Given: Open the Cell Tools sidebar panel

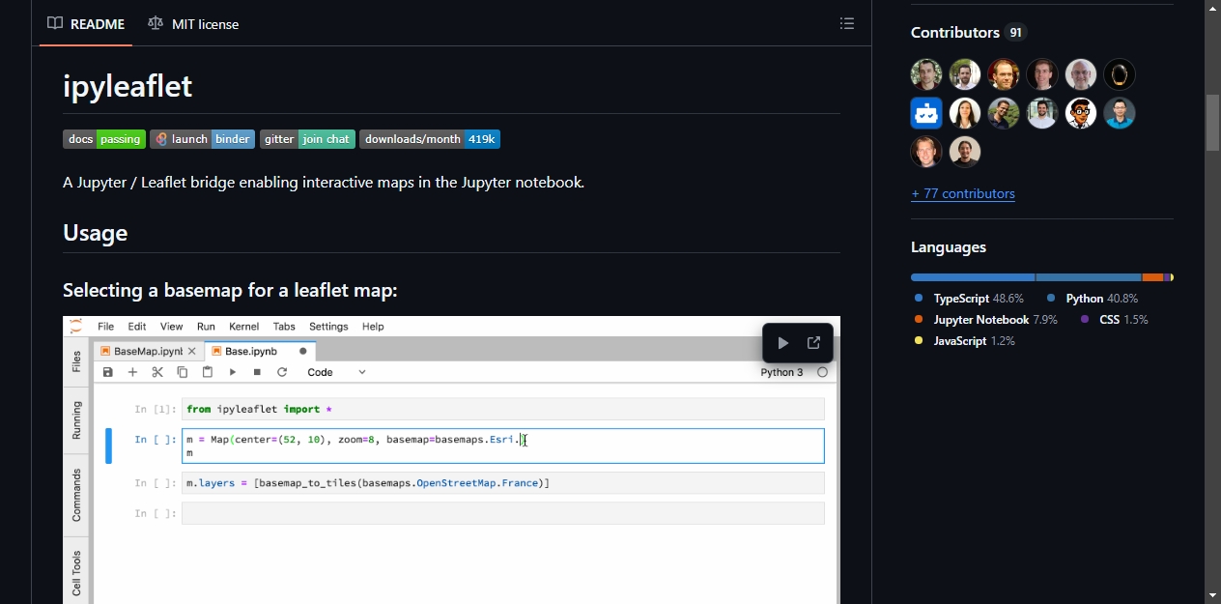Looking at the screenshot, I should (76, 573).
